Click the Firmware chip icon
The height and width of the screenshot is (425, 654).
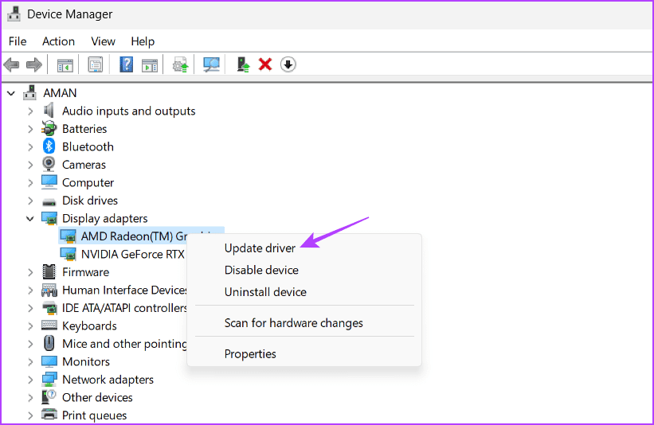[49, 271]
